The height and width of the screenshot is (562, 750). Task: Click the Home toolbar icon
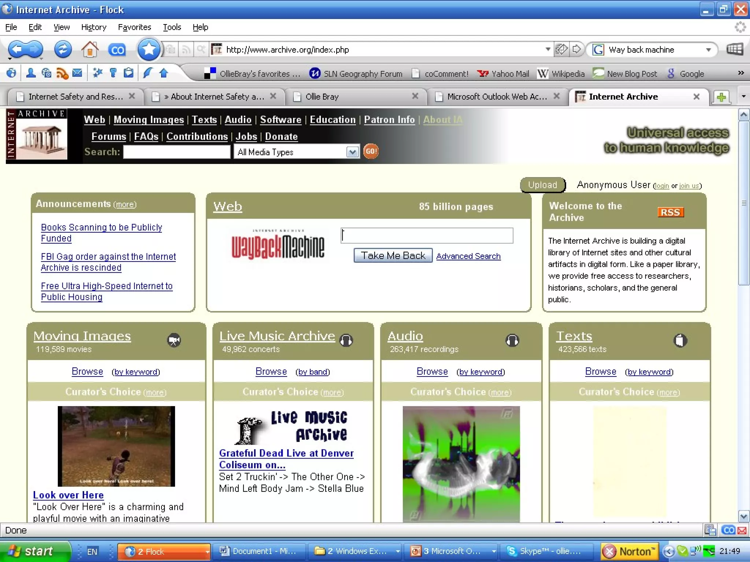(x=90, y=49)
